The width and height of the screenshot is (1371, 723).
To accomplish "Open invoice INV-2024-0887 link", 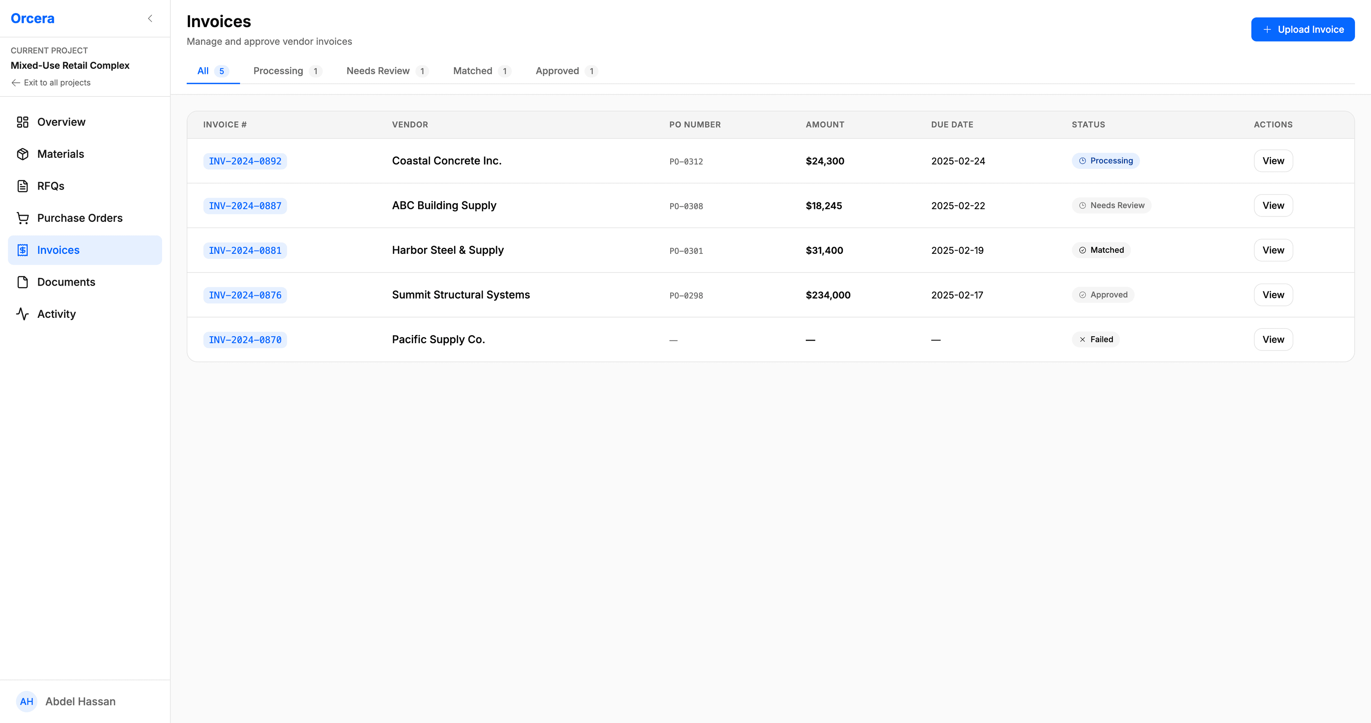I will point(245,206).
